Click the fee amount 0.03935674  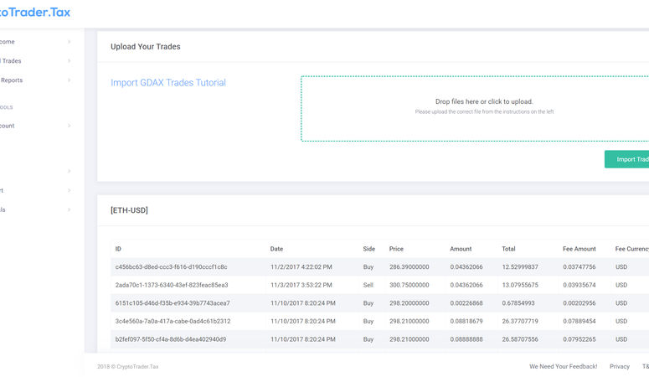click(579, 285)
